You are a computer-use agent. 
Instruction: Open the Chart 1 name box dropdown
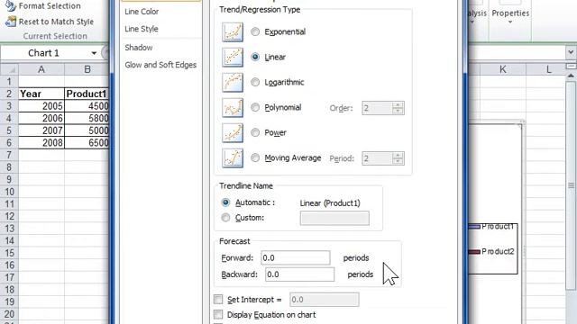[94, 53]
